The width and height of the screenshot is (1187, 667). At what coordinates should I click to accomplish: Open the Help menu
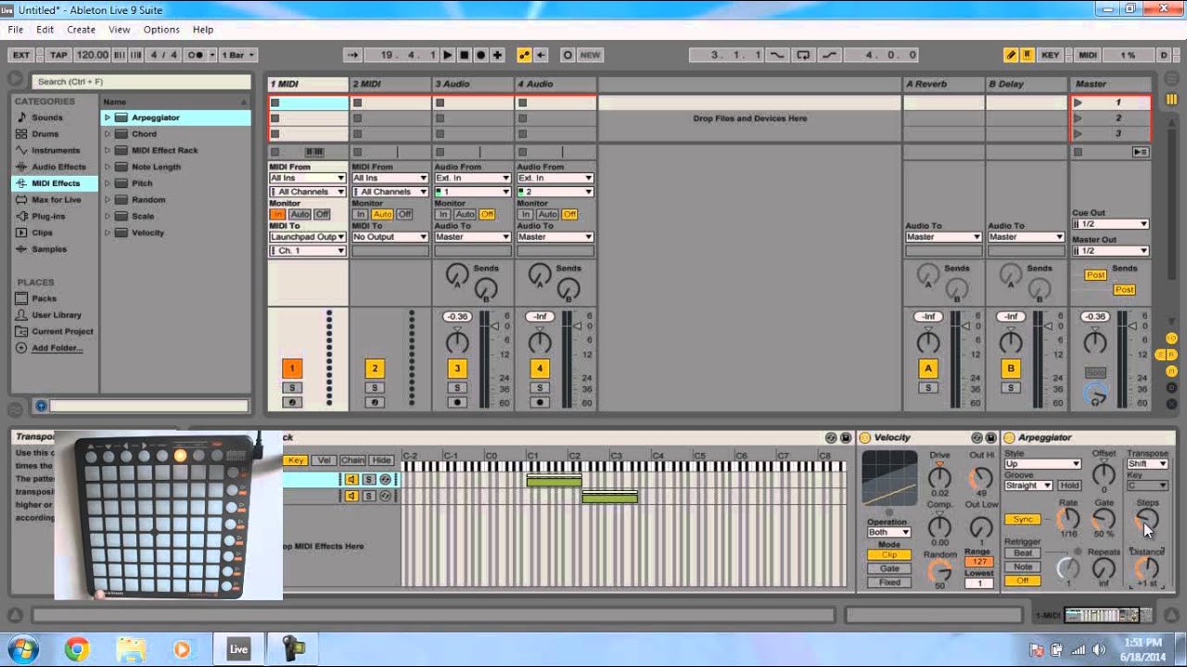click(x=203, y=30)
